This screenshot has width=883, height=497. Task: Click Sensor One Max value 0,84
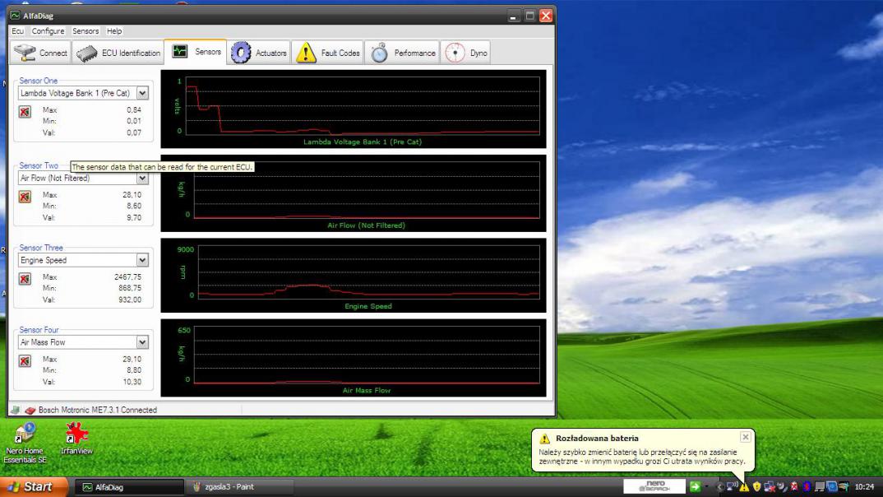pos(134,110)
